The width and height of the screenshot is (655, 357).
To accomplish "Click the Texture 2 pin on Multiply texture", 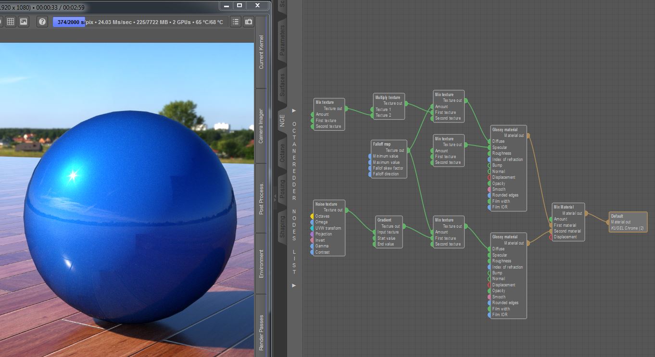I will pos(372,115).
